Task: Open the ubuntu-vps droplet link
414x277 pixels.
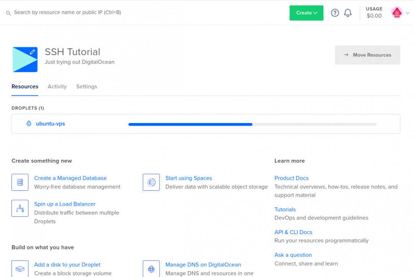Action: [51, 123]
